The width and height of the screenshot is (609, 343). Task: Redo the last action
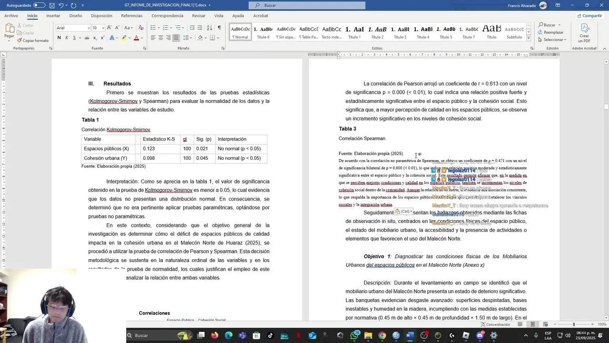click(x=73, y=5)
